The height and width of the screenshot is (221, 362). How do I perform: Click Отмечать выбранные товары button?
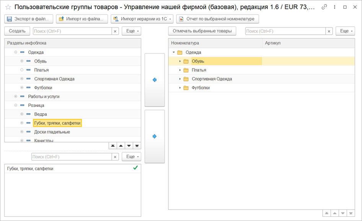(x=202, y=31)
